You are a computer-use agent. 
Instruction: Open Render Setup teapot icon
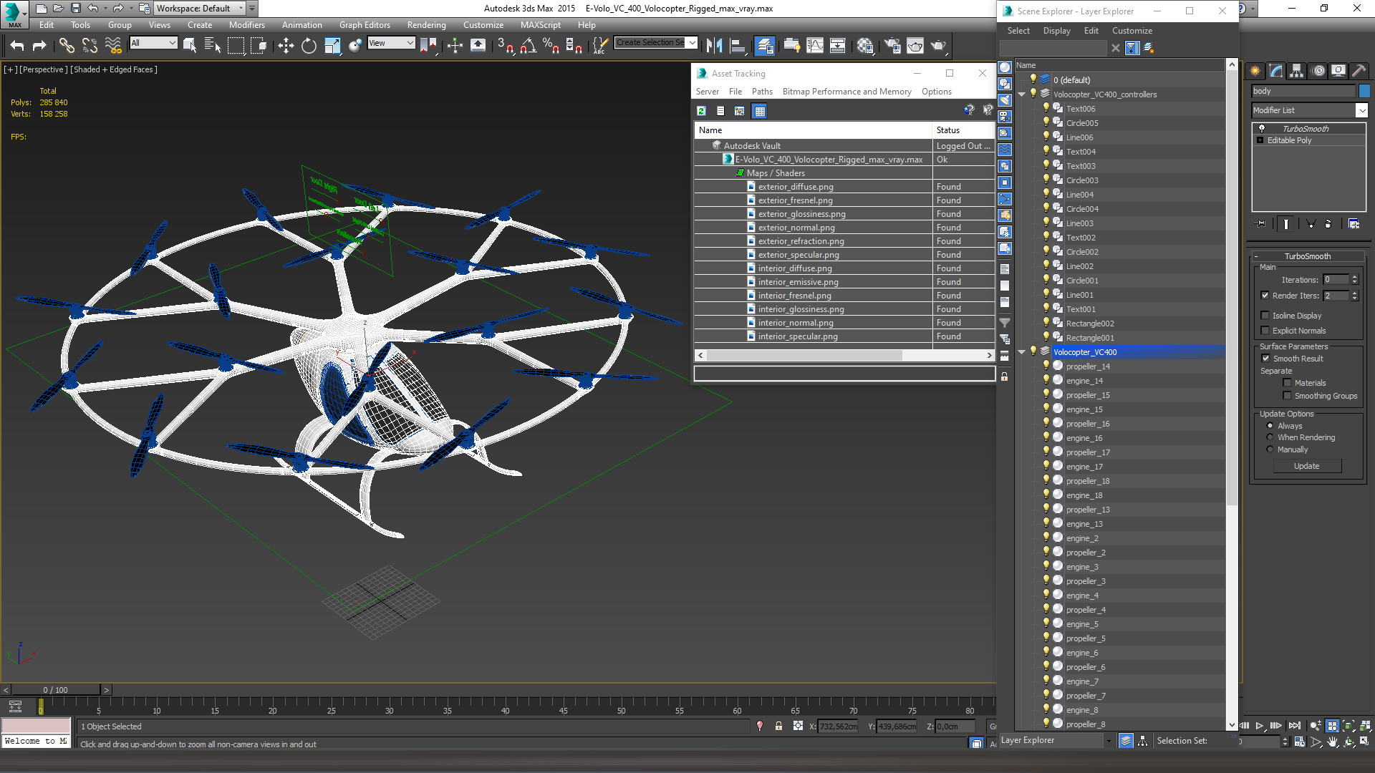pyautogui.click(x=892, y=46)
